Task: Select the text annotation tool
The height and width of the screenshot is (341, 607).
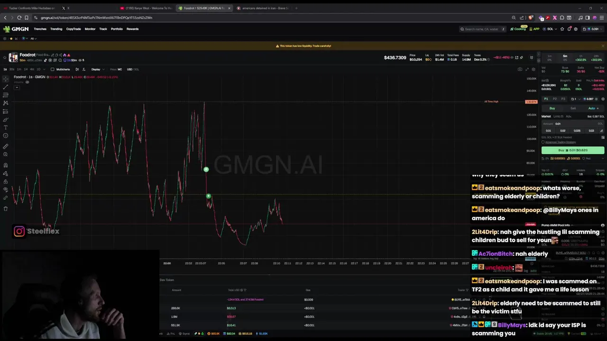Action: [5, 127]
